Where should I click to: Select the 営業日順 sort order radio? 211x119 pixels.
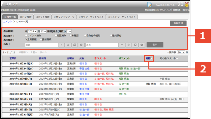pyautogui.click(x=26, y=39)
